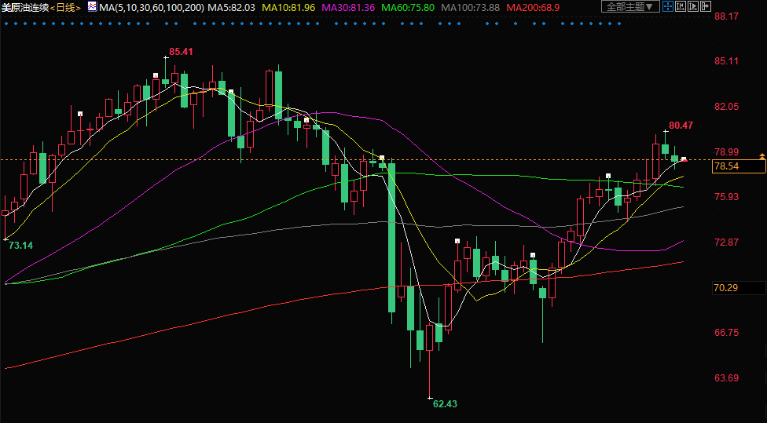This screenshot has height=423, width=767.
Task: Click the 73.14 starting low price label
Action: click(20, 246)
